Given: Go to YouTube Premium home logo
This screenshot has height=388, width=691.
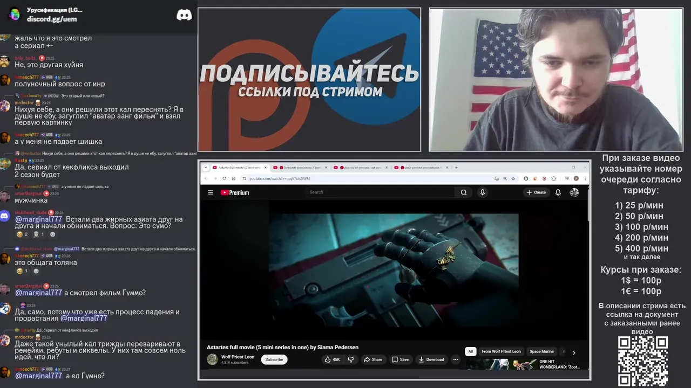Looking at the screenshot, I should click(x=235, y=192).
